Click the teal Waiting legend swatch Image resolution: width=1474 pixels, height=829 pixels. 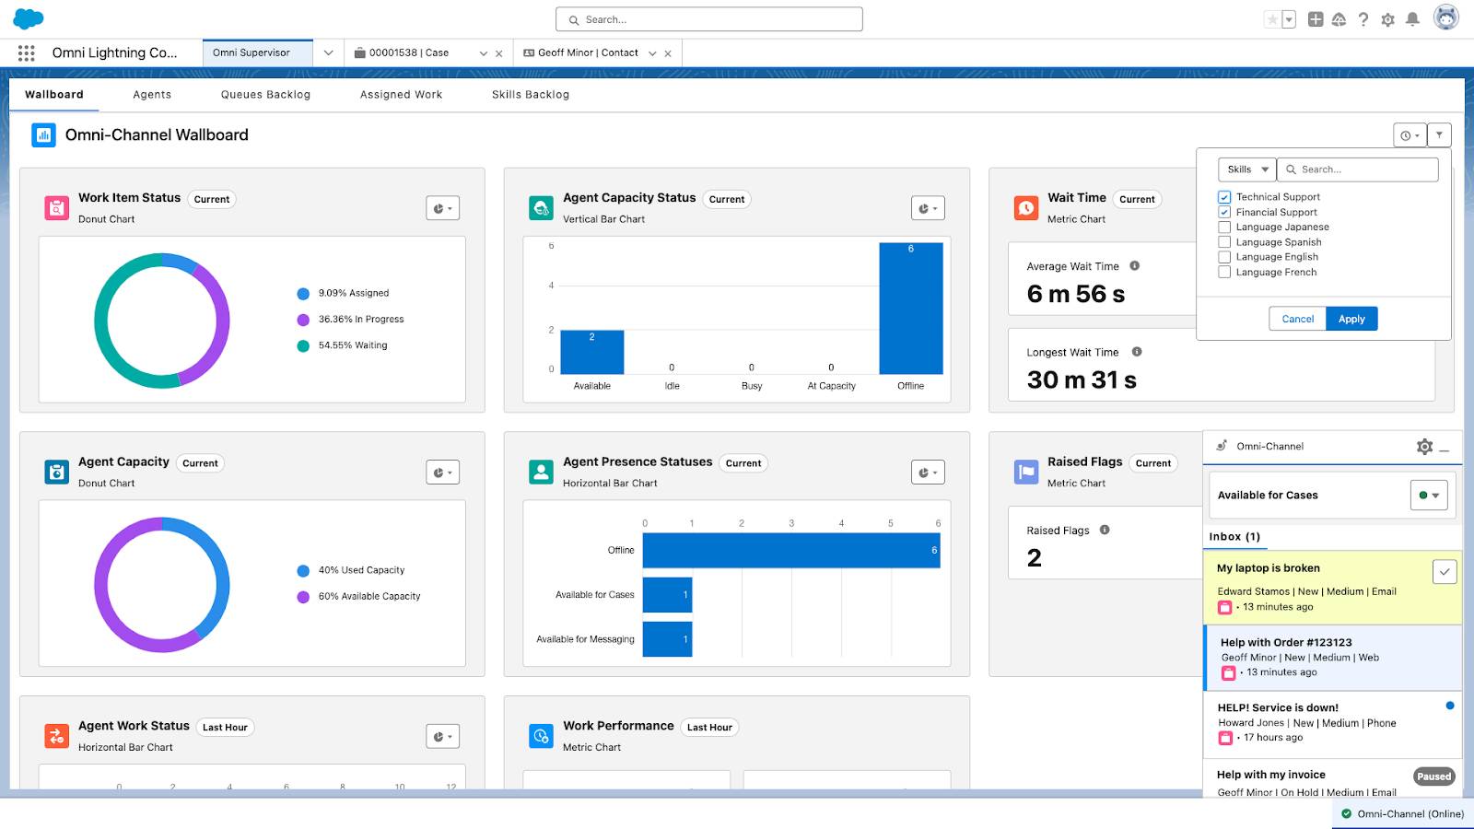click(303, 346)
